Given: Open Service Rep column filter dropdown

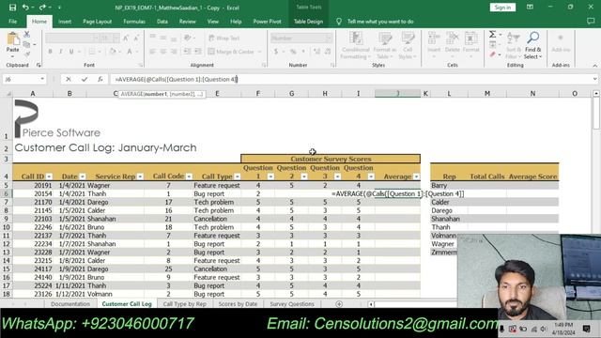Looking at the screenshot, I should click(140, 177).
